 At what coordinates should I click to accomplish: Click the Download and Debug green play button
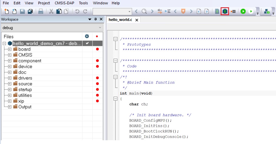click(x=243, y=11)
